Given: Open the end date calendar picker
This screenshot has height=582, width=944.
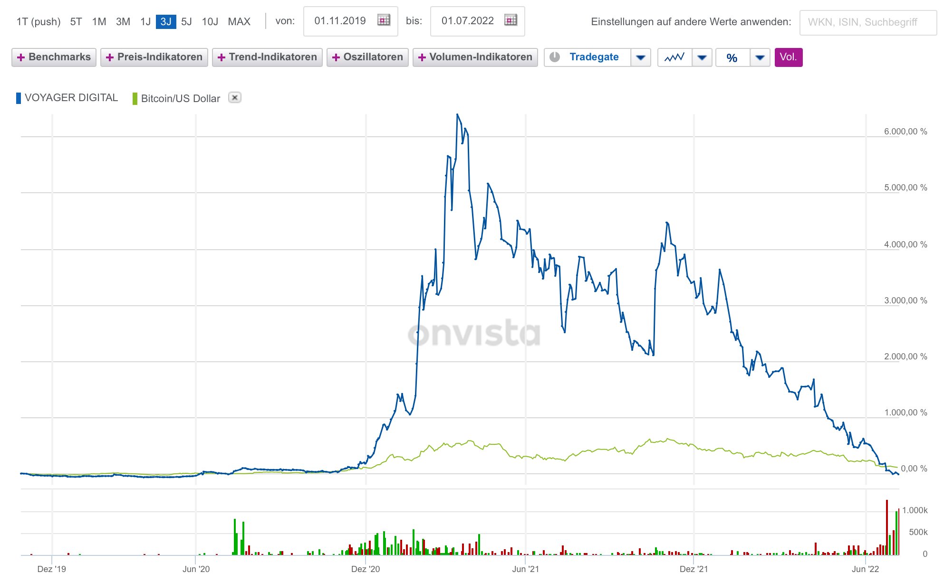Looking at the screenshot, I should click(x=511, y=20).
